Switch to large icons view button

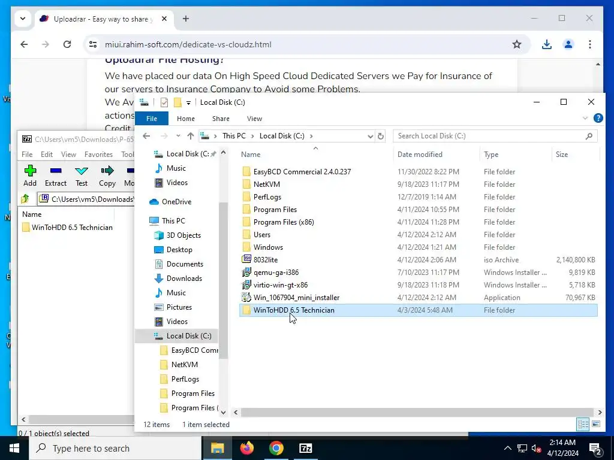click(x=596, y=424)
